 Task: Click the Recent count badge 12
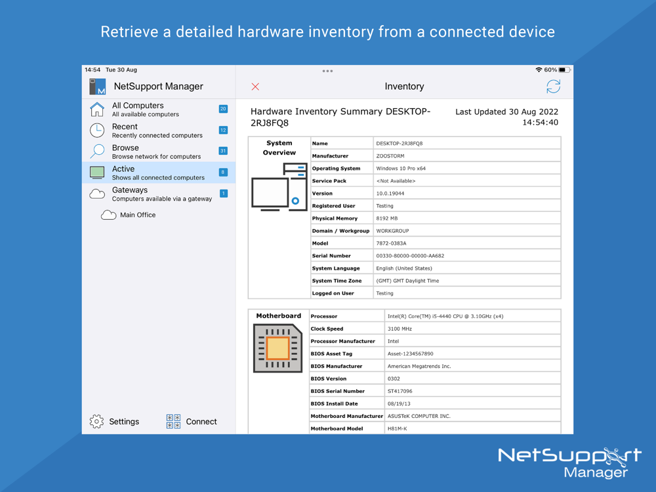tap(223, 130)
